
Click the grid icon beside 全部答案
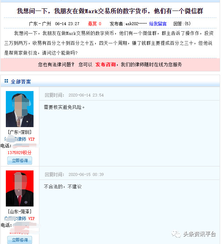coord(6,81)
